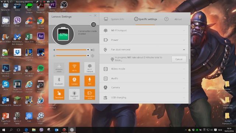Expand the USB charging section chevron
The image size is (236, 133).
click(x=184, y=98)
